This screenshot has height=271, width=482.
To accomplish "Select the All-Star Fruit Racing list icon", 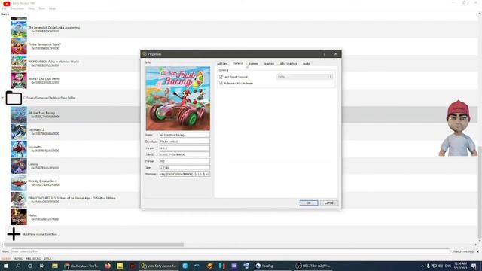I will (19, 114).
